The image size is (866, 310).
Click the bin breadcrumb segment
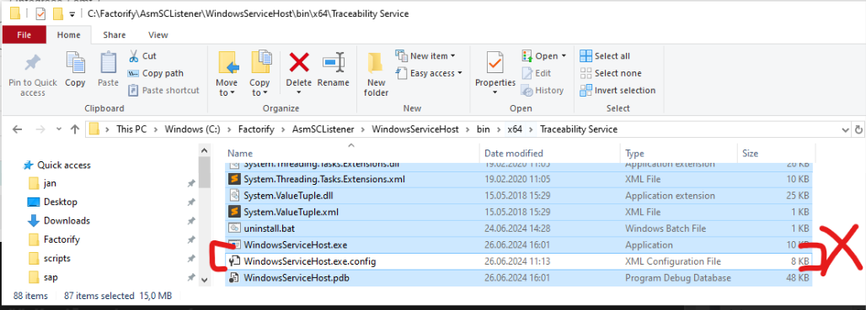(483, 129)
